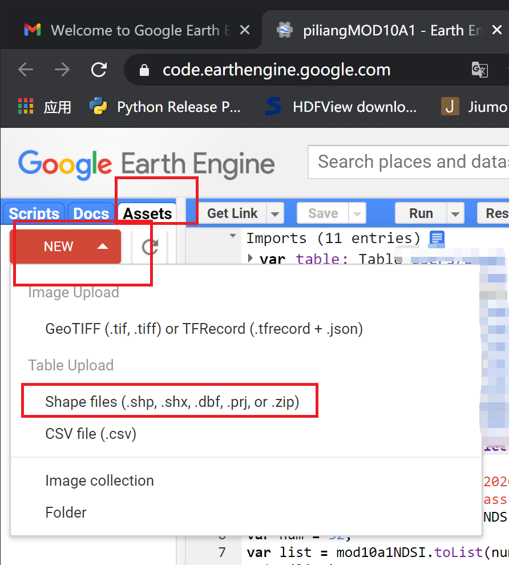Click the Run button
Viewport: 509px width, 565px height.
click(420, 213)
